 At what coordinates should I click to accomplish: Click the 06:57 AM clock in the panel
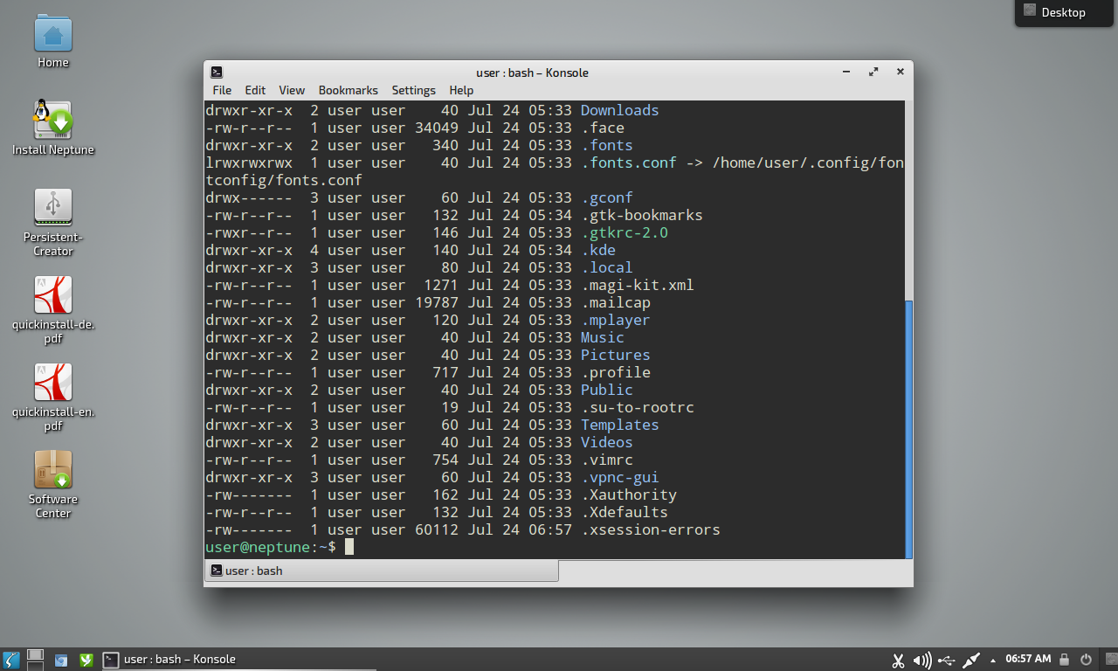click(x=1028, y=660)
